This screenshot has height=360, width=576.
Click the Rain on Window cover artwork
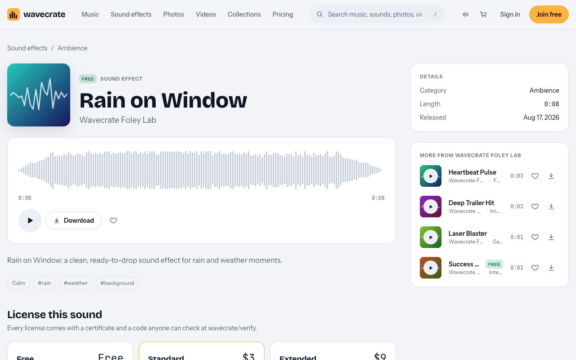pyautogui.click(x=39, y=95)
